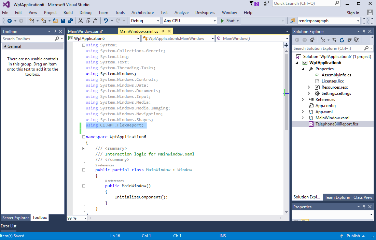Click the Copy toolbar icon
Viewport: 376px width, 240px height.
coord(88,21)
